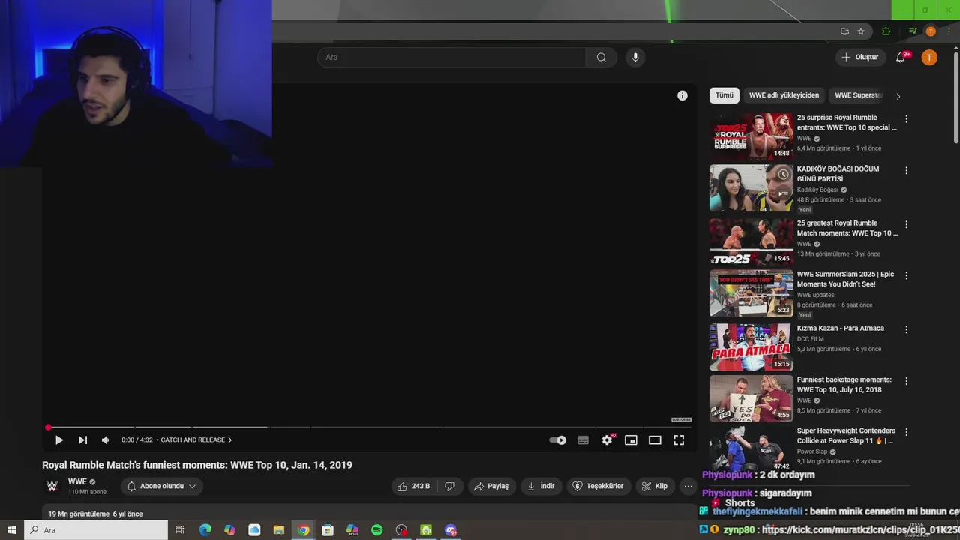The width and height of the screenshot is (960, 540).
Task: Show more filter chips with right arrow
Action: pyautogui.click(x=898, y=96)
